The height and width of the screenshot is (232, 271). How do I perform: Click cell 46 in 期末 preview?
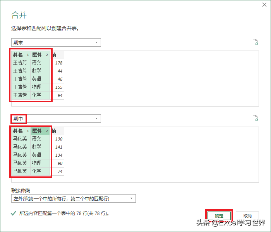pos(58,79)
